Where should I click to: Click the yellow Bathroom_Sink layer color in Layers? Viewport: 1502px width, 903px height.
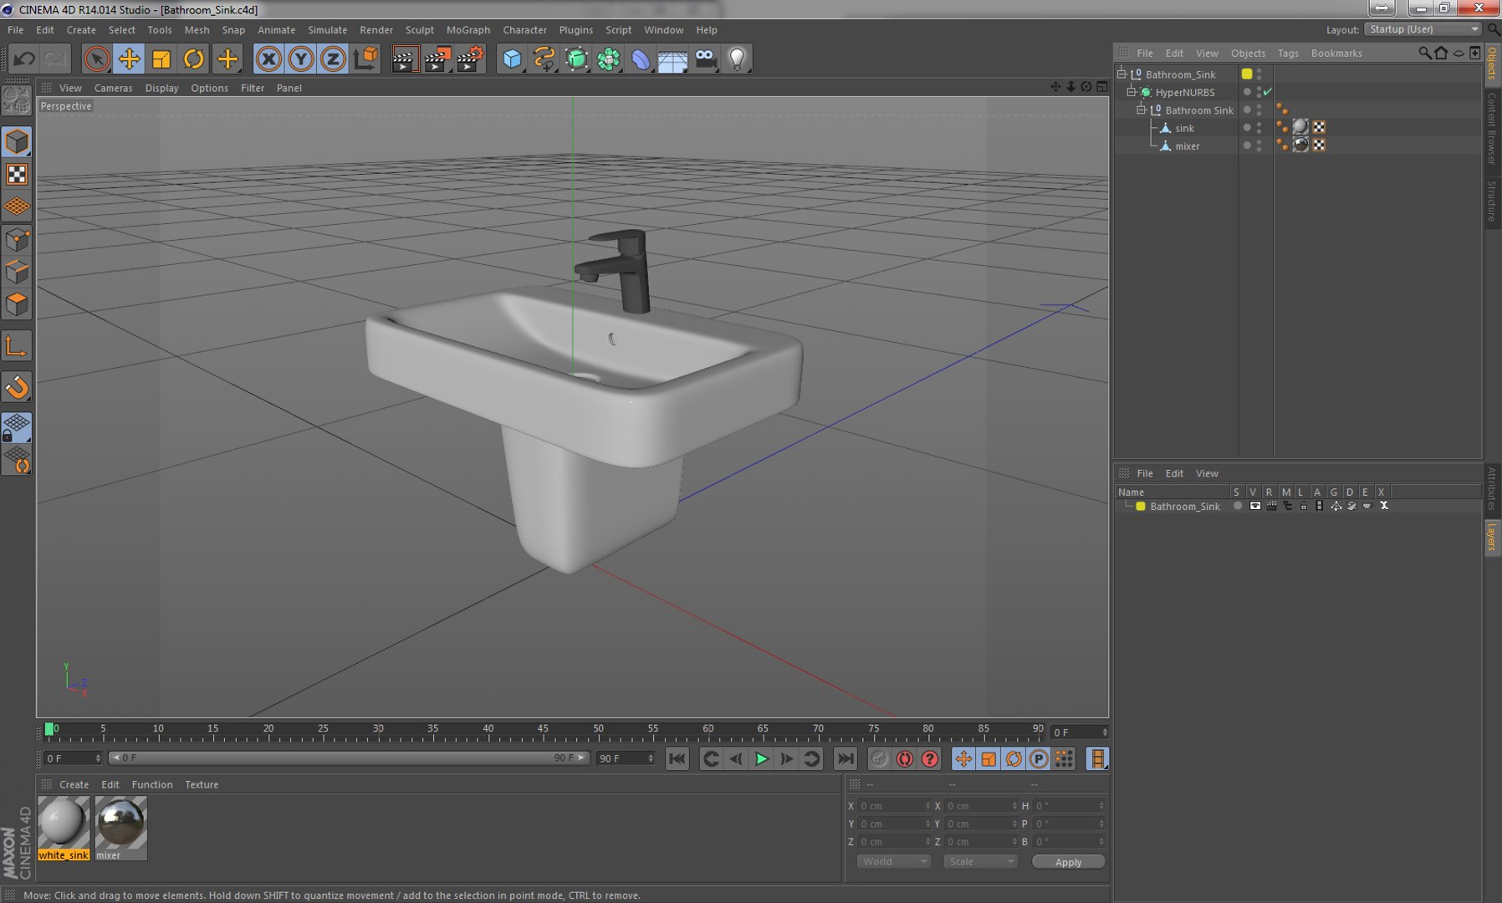tap(1140, 506)
